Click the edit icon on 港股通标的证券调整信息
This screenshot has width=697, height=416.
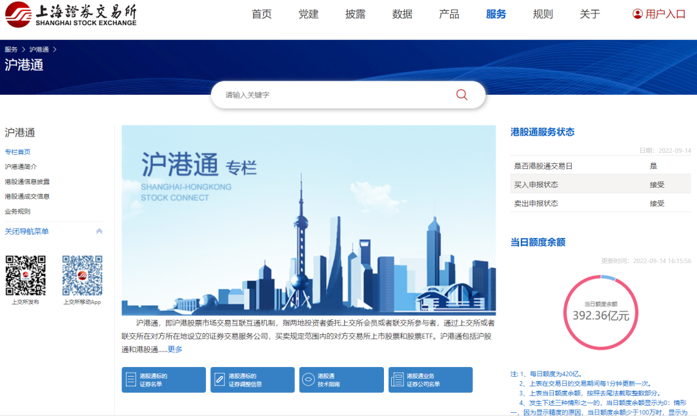(x=219, y=379)
